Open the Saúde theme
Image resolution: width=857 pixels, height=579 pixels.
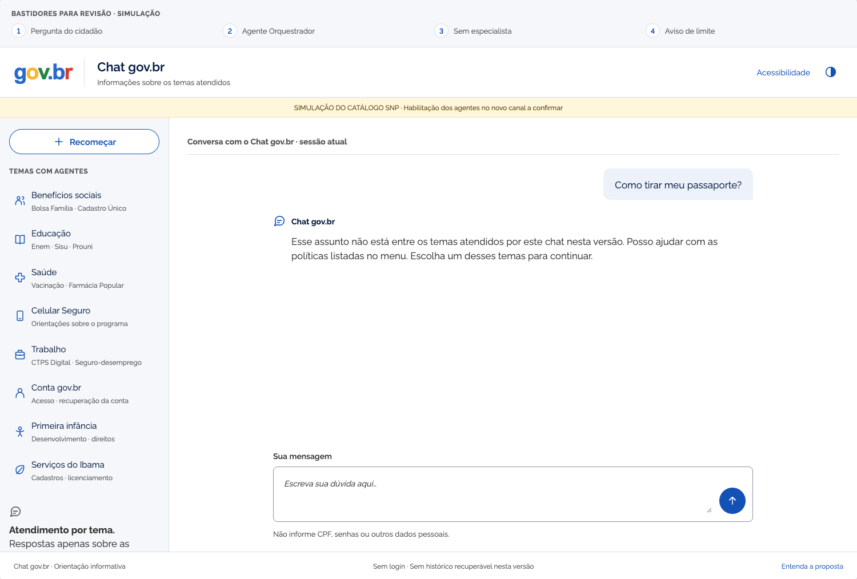point(84,278)
